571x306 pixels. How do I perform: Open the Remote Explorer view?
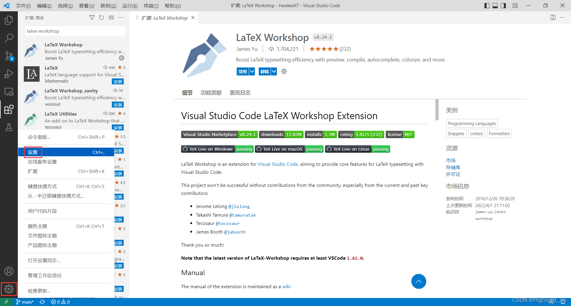[x=9, y=92]
